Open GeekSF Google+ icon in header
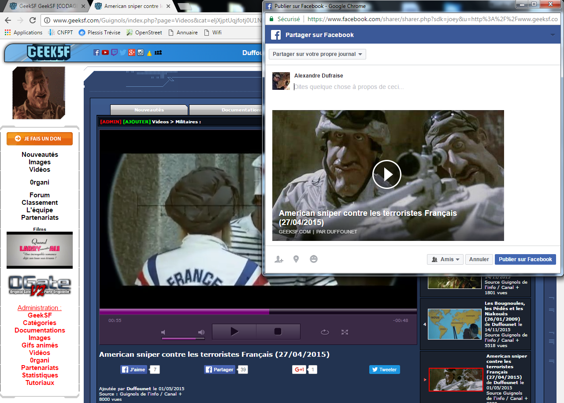This screenshot has height=403, width=564. (x=132, y=52)
